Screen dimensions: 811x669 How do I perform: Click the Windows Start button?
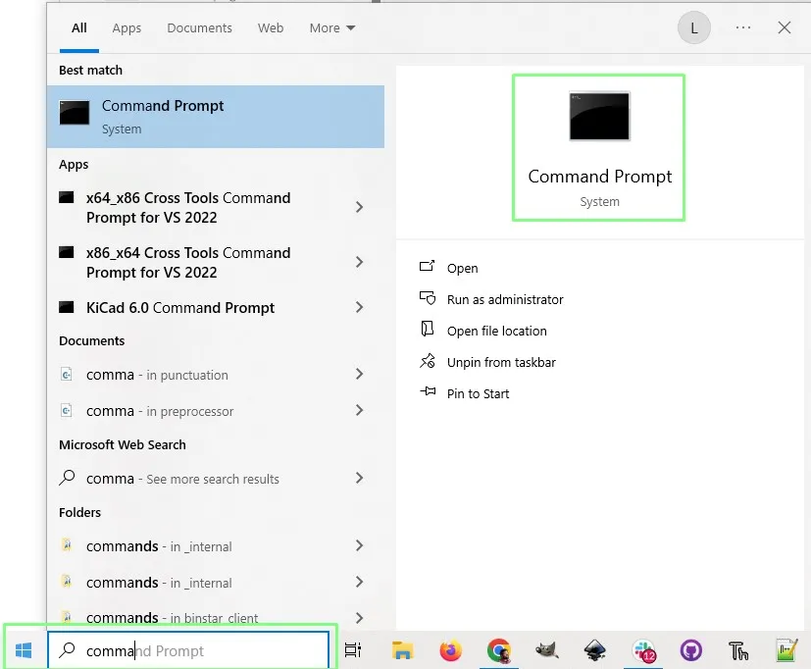24,650
